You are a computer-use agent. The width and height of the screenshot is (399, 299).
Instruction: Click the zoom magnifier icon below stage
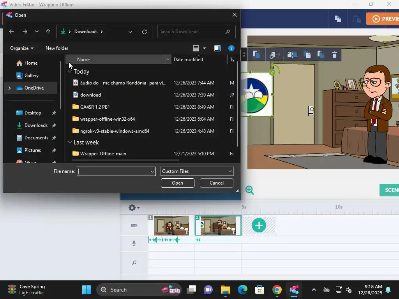(x=249, y=190)
